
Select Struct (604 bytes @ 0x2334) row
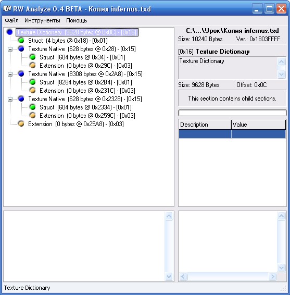pyautogui.click(x=85, y=107)
